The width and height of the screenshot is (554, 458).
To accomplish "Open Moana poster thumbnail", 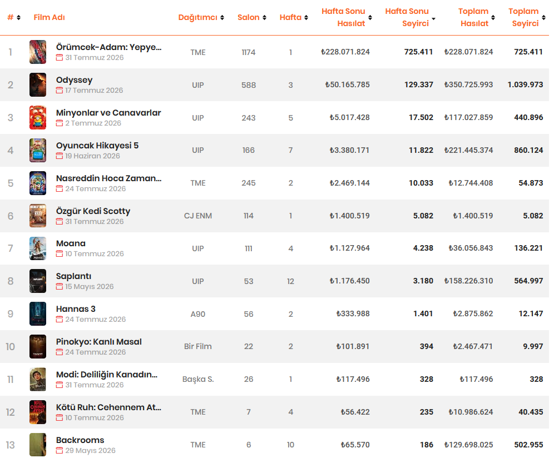I will click(x=38, y=248).
